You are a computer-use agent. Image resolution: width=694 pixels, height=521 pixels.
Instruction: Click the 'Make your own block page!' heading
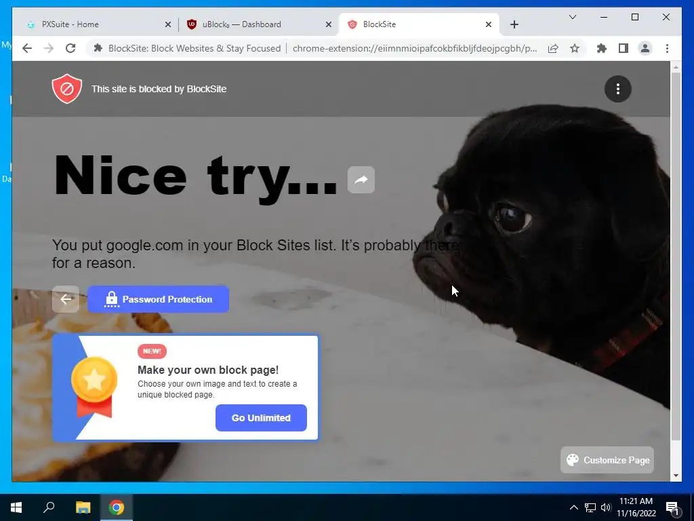208,370
